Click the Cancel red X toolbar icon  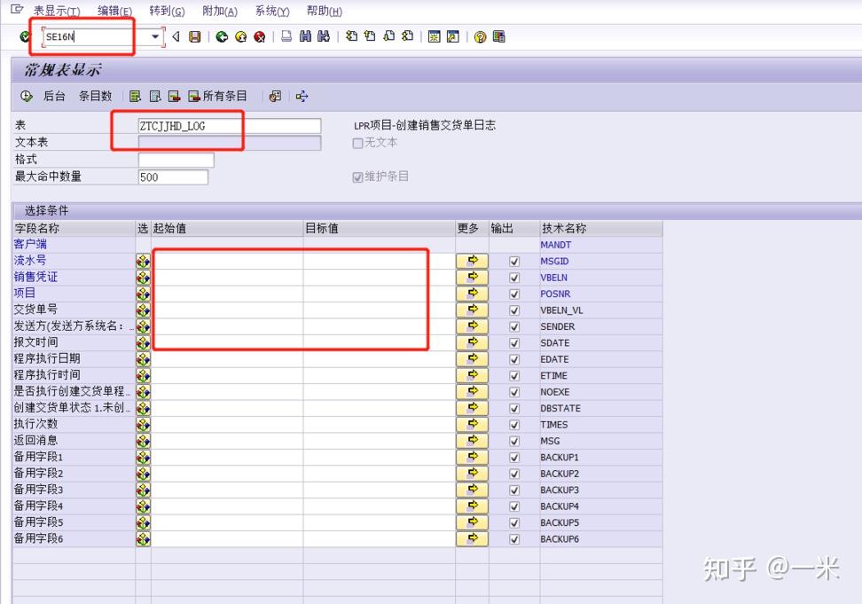click(259, 37)
